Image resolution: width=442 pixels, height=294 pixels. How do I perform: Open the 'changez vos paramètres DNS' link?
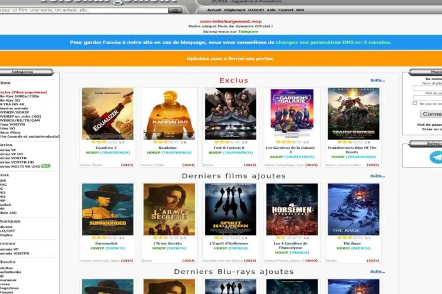coord(333,42)
